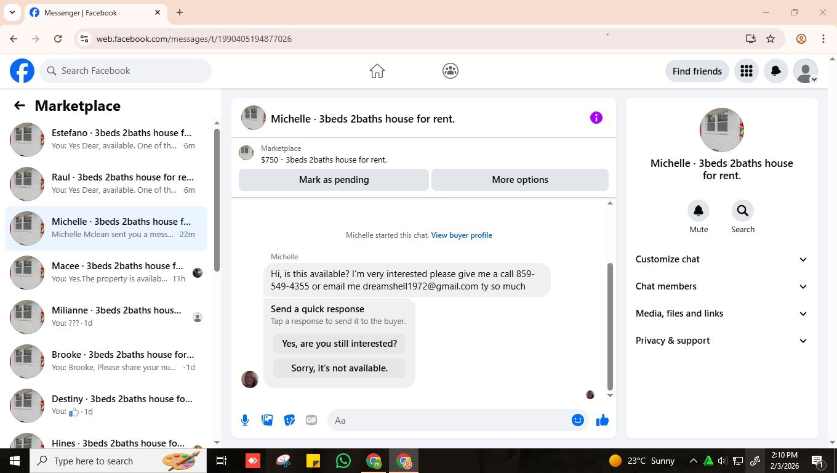Open the Groups icon in top navigation

coord(451,71)
